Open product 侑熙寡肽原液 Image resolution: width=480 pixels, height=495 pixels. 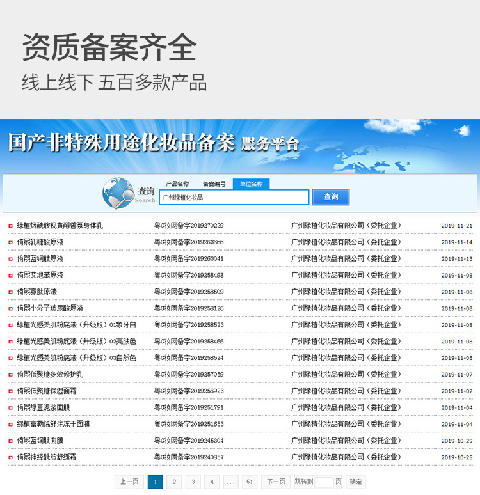click(36, 292)
